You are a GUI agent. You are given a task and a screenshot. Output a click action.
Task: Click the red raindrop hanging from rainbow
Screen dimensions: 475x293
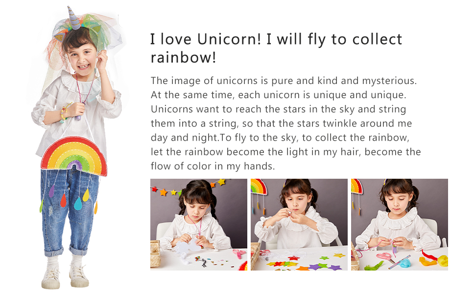tap(63, 201)
